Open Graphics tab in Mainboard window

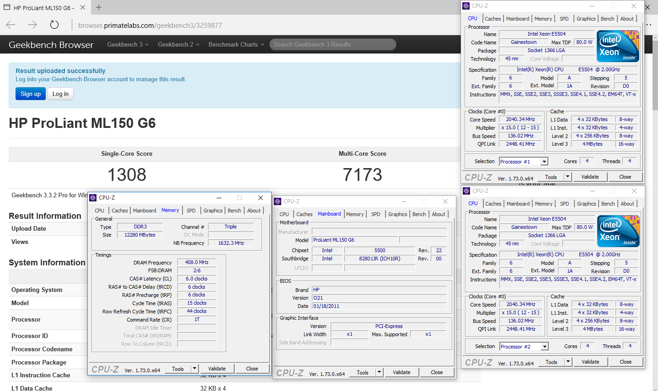398,214
